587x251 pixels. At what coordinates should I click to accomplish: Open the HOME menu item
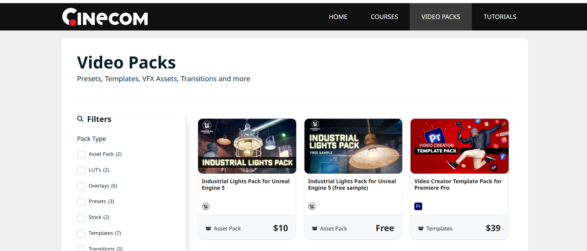point(338,17)
